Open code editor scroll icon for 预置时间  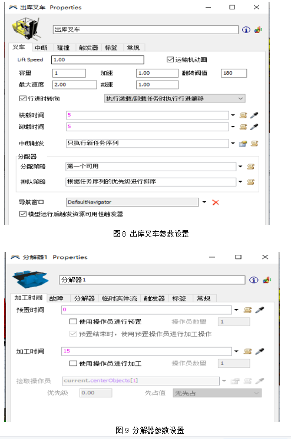coord(247,310)
